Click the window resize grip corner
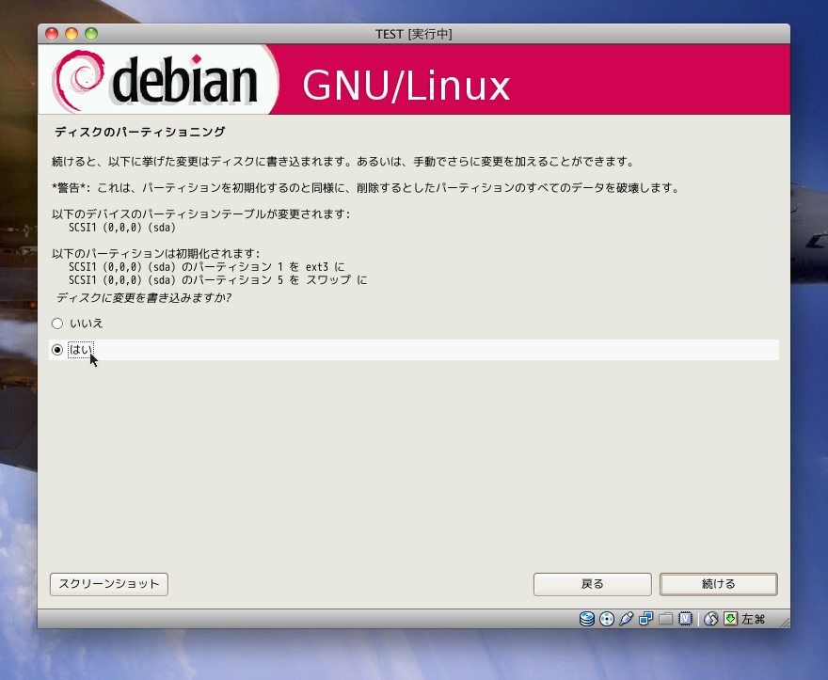828x680 pixels. click(784, 623)
